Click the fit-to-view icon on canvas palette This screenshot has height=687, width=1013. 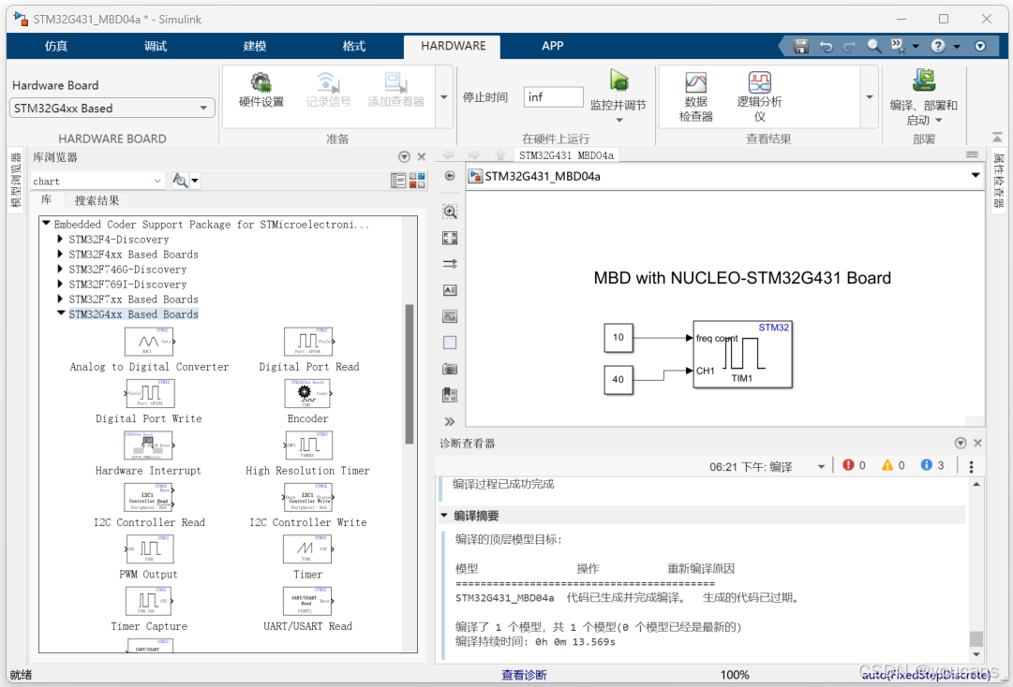click(x=450, y=238)
